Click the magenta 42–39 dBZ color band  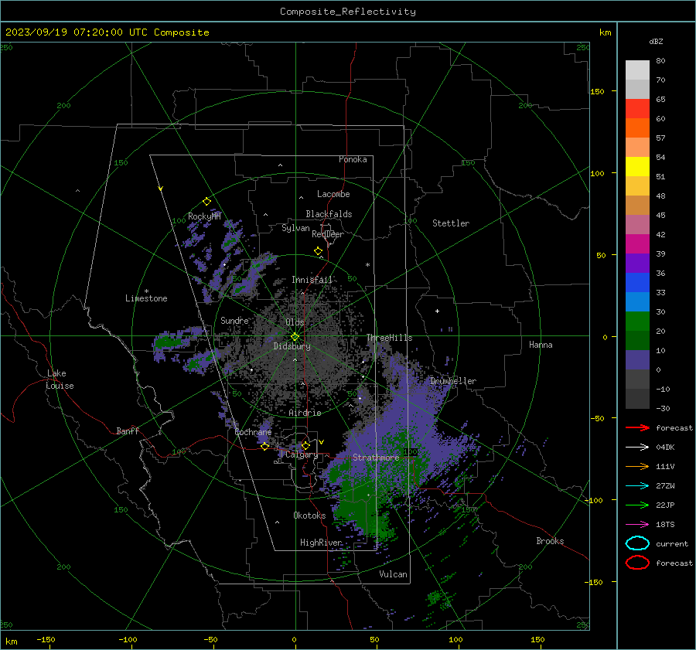click(637, 243)
